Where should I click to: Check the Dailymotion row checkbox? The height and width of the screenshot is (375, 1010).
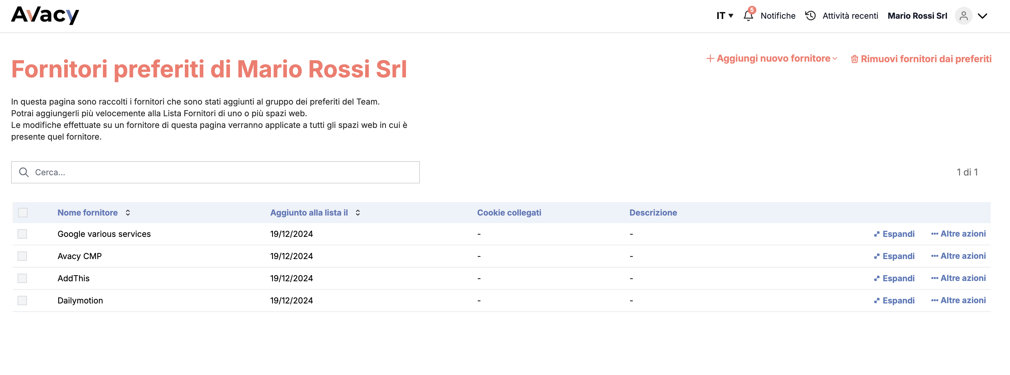[x=22, y=301]
